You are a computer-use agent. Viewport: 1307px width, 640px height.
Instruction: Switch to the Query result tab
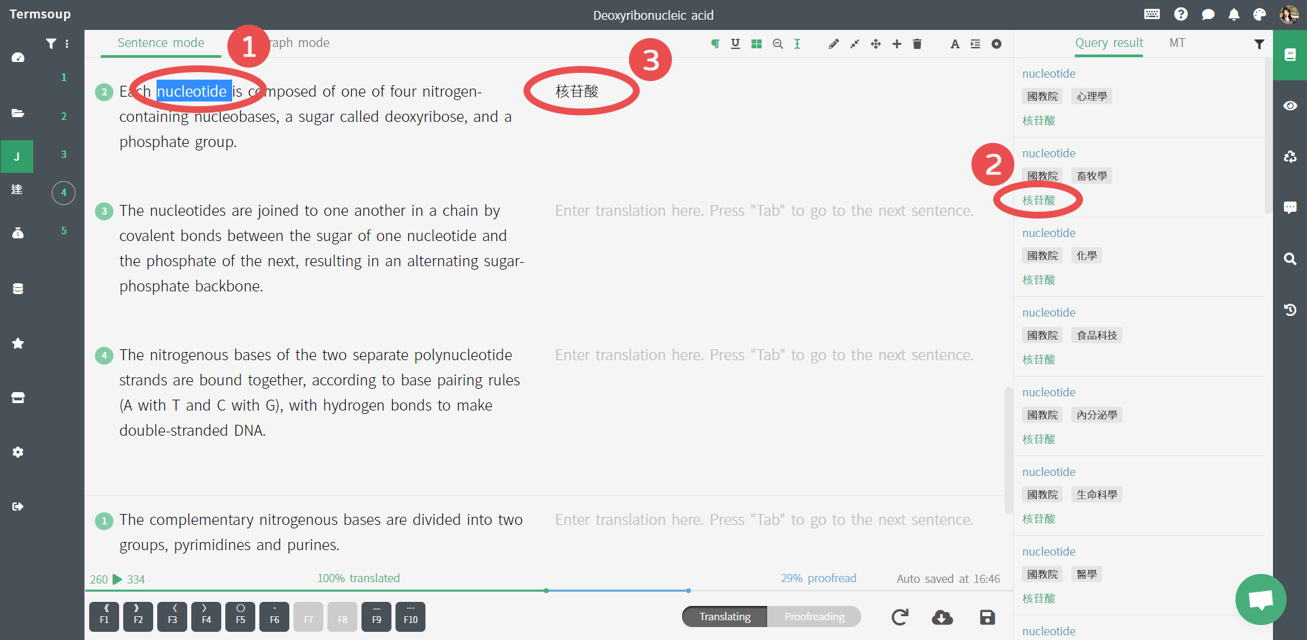(1109, 43)
